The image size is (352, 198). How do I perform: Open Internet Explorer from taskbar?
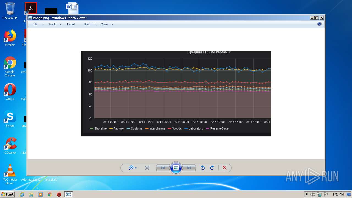(22, 194)
